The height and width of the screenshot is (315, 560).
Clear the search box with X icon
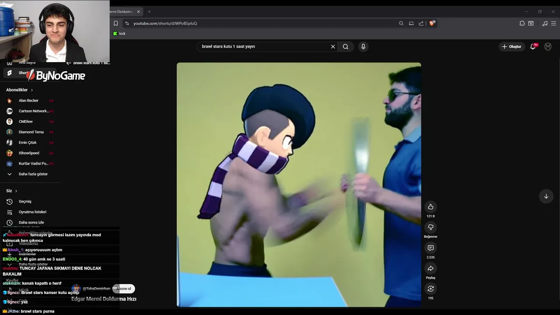click(333, 46)
